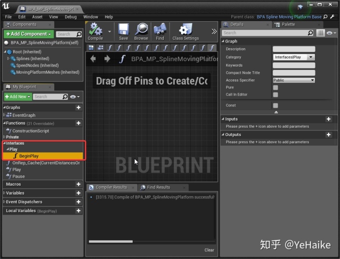
Task: Open the Access Specifier dropdown
Action: 294,80
